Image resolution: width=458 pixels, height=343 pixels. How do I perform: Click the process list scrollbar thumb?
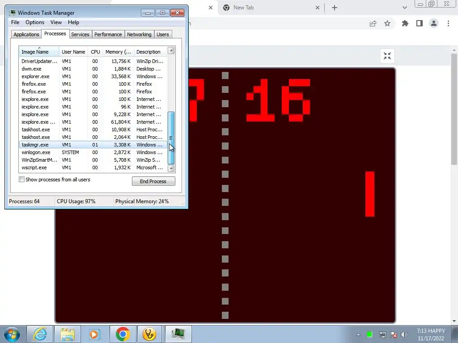171,138
